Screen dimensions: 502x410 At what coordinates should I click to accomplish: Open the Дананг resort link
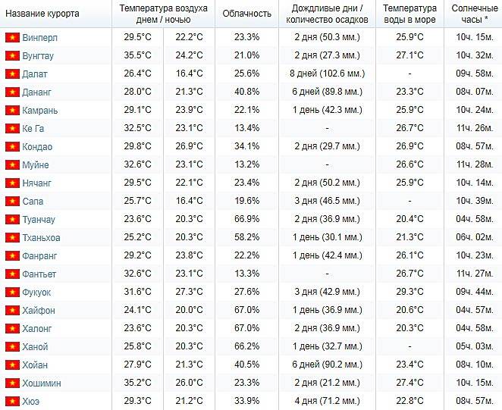[x=36, y=92]
